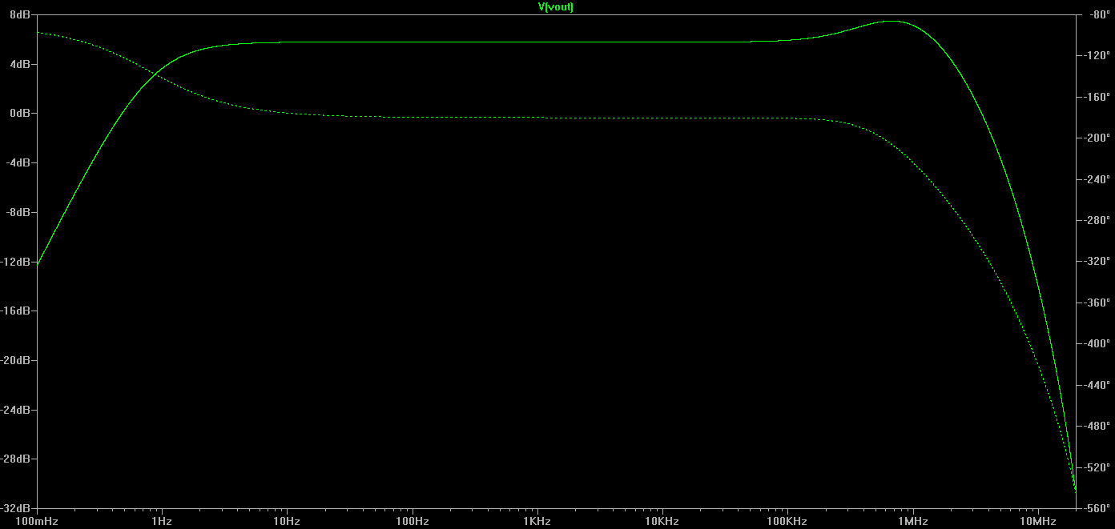Click the -4dB magnitude axis label
The height and width of the screenshot is (529, 1115).
pyautogui.click(x=19, y=162)
